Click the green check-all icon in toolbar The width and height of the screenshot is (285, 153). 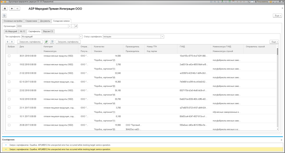coord(46,42)
